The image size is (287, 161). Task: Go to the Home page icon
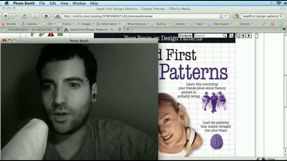46,16
